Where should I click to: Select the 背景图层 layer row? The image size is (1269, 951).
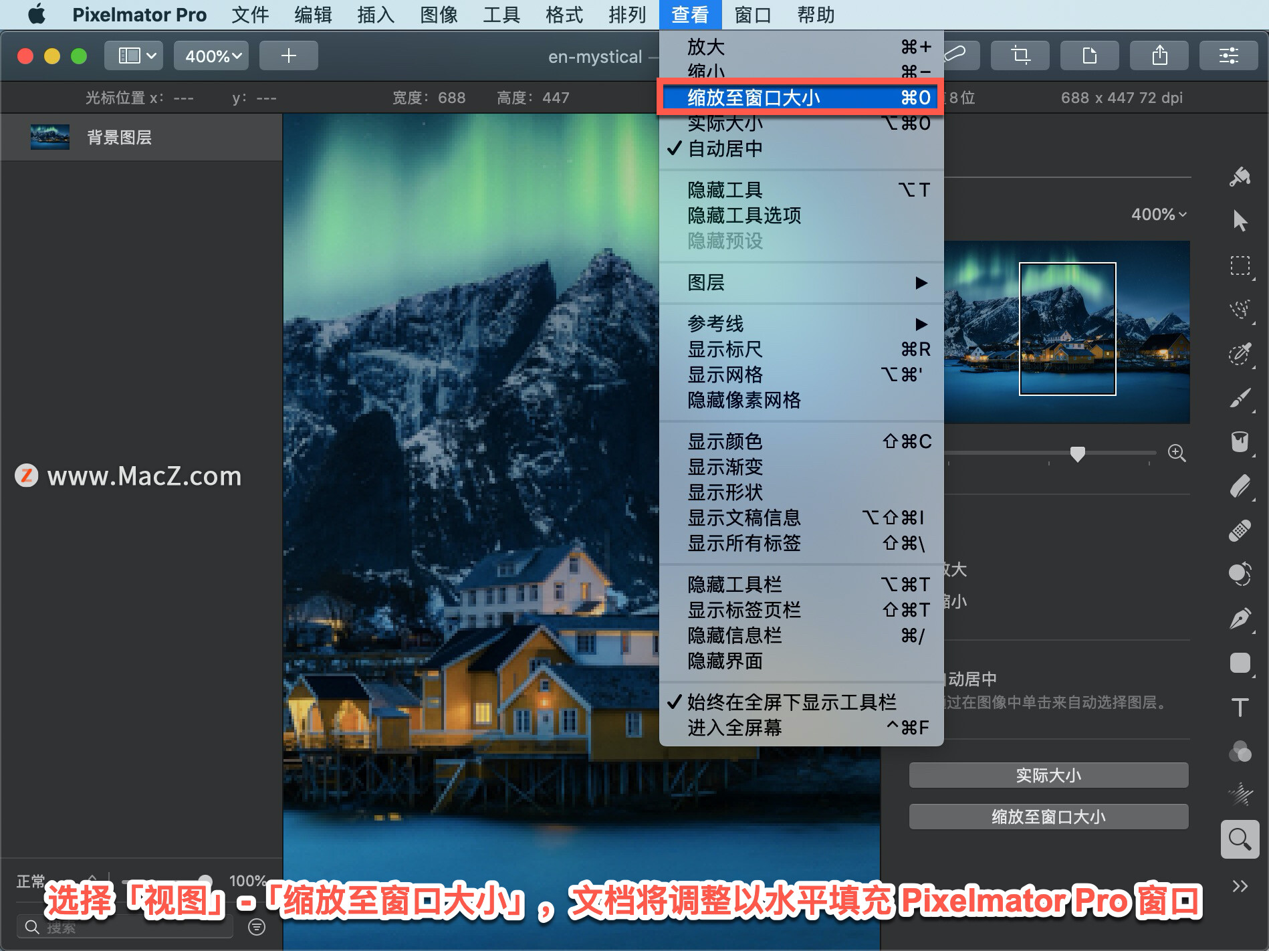141,137
